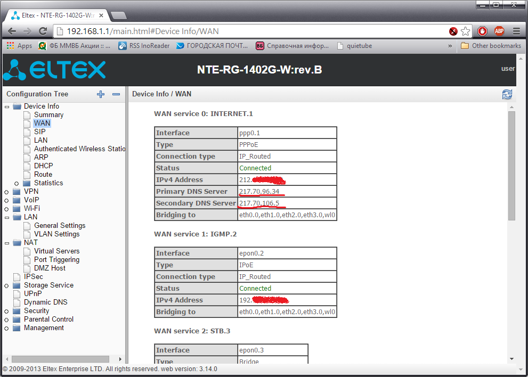This screenshot has height=377, width=528.
Task: Click the Eltex logo
Action: pyautogui.click(x=54, y=70)
